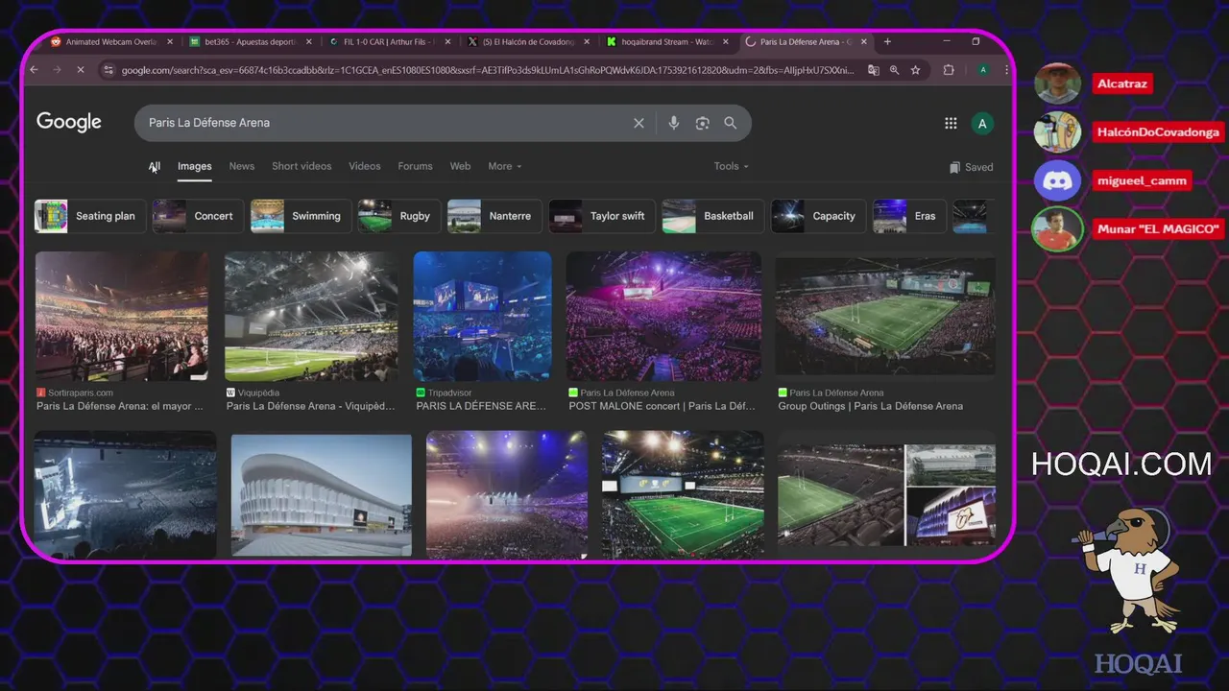Image resolution: width=1229 pixels, height=691 pixels.
Task: Open the Chrome extensions menu
Action: [x=949, y=70]
